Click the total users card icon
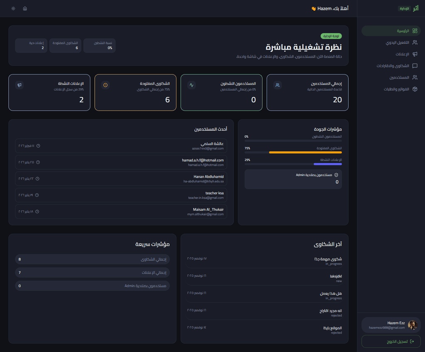 pyautogui.click(x=278, y=85)
